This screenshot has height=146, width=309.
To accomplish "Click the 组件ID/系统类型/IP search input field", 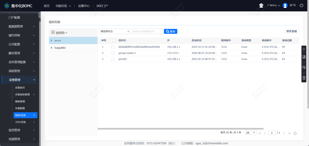I will pyautogui.click(x=147, y=31).
